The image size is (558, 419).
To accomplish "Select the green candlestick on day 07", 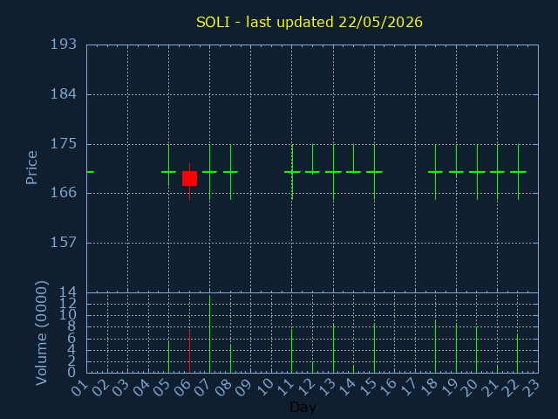I will click(209, 172).
